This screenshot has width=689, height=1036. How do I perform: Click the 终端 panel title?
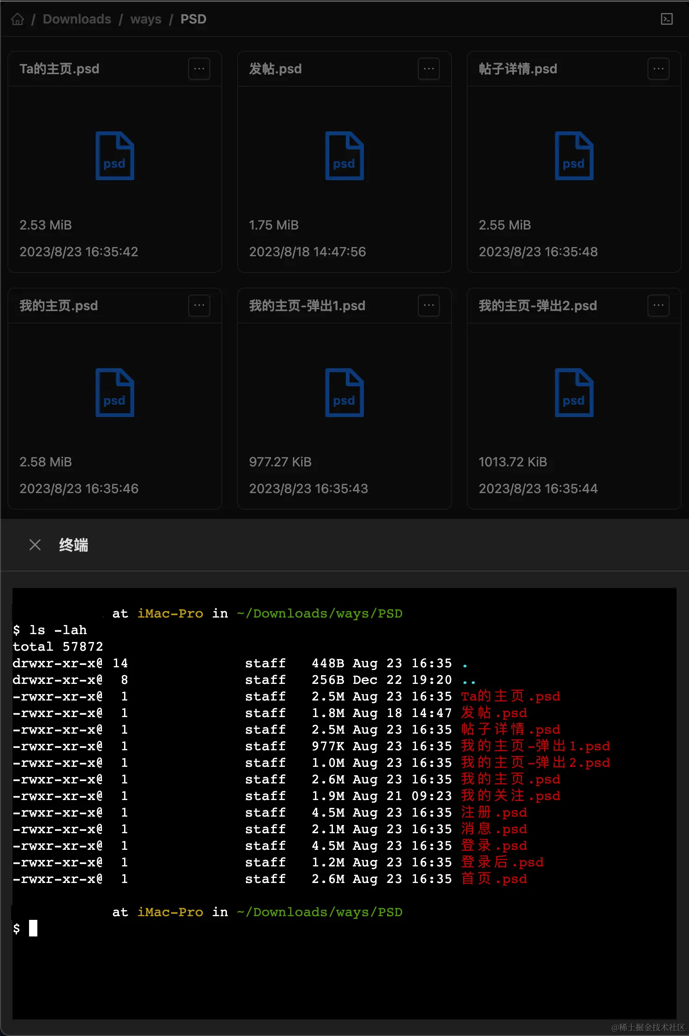click(x=73, y=545)
